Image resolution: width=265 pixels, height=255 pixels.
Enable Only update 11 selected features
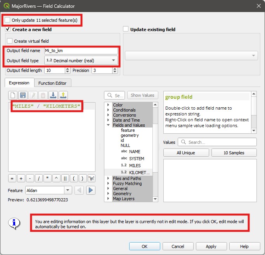tap(8, 20)
